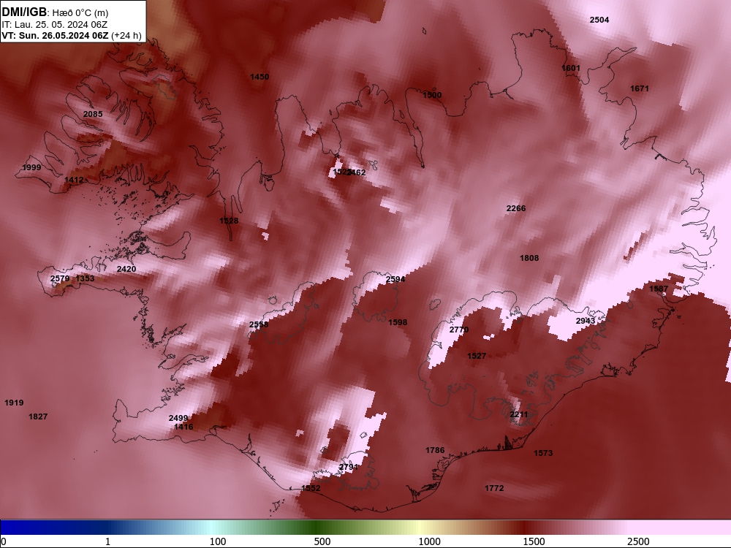The image size is (731, 548).
Task: Click the 2770 height value
Action: tap(459, 330)
